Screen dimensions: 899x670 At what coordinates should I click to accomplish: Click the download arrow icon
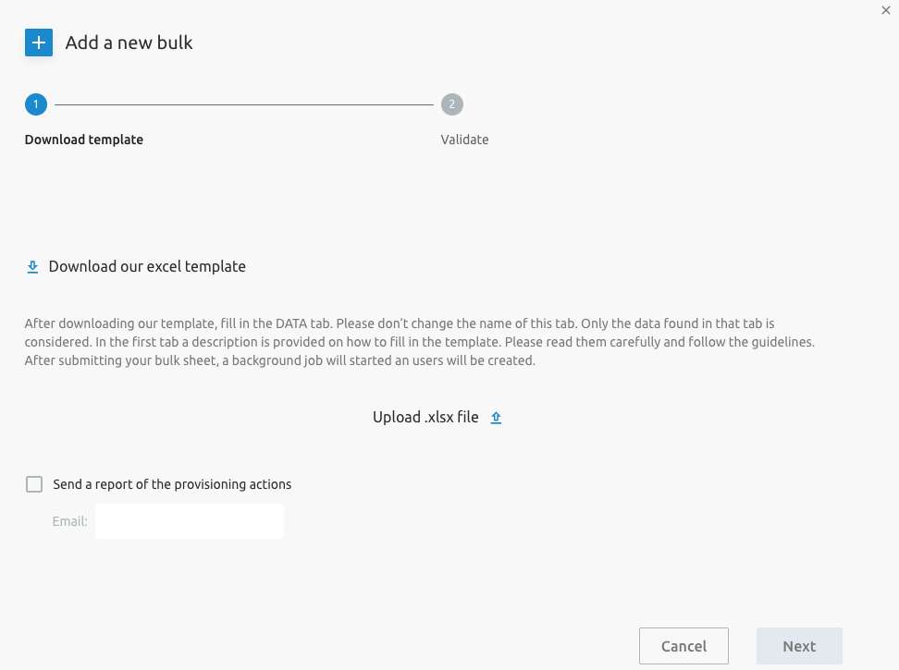tap(32, 267)
